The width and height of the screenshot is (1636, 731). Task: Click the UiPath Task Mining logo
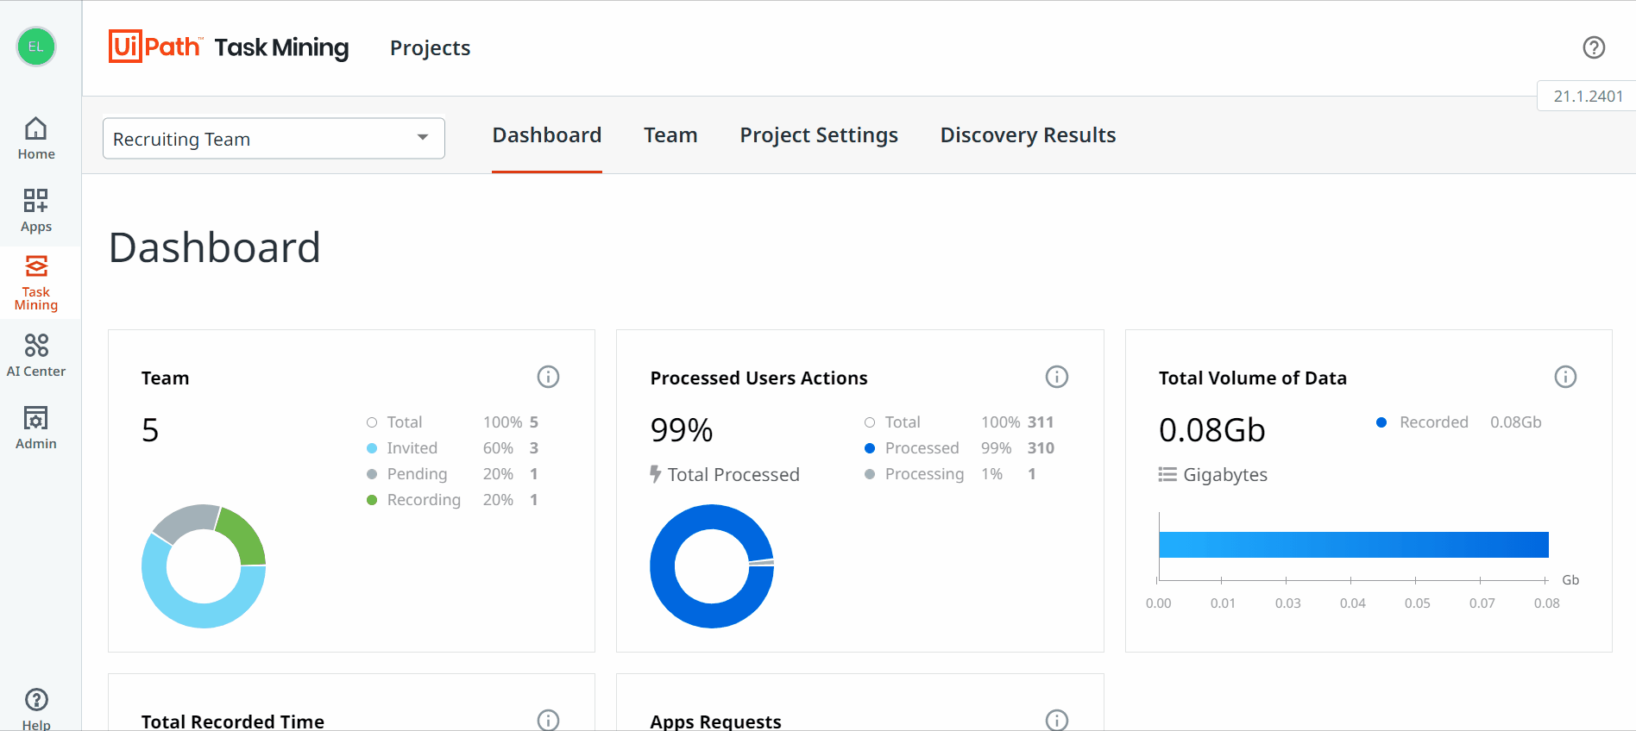pyautogui.click(x=229, y=47)
